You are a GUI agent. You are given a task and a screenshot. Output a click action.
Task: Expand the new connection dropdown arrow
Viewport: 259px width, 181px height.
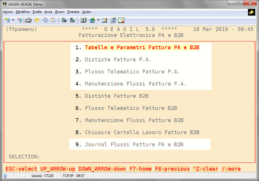coord(13,20)
